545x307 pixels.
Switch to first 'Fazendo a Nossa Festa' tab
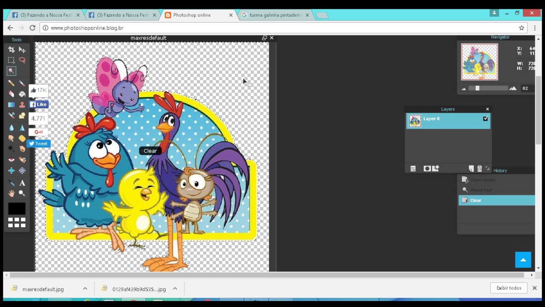point(46,15)
